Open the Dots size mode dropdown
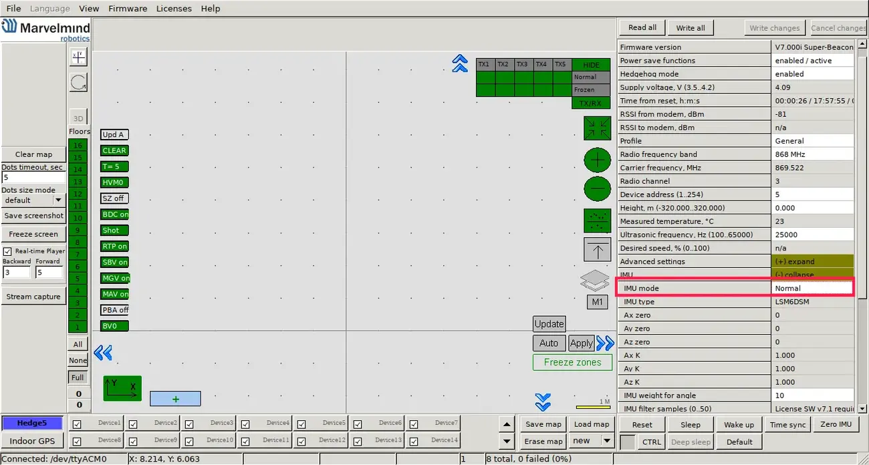This screenshot has height=465, width=869. coord(57,200)
